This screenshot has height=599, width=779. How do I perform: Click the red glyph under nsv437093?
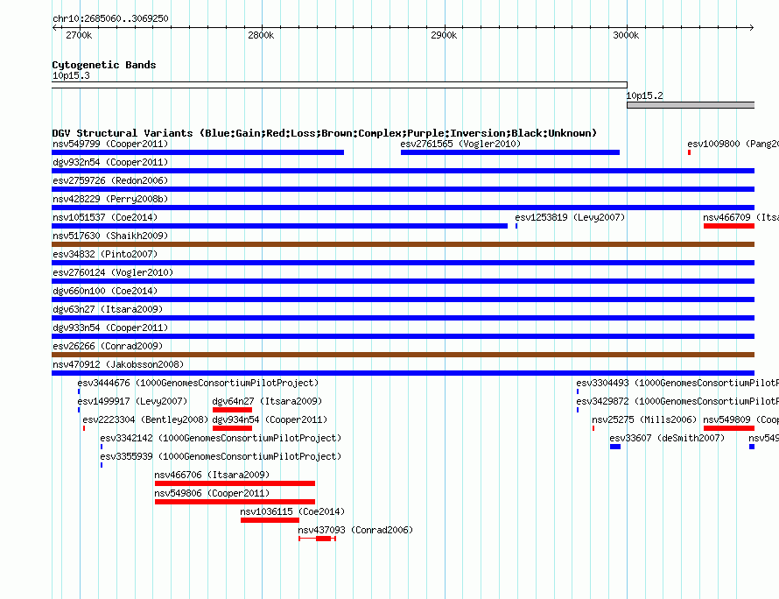318,539
